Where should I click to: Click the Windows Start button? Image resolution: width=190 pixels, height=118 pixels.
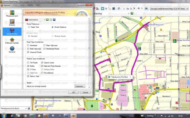click(4, 116)
